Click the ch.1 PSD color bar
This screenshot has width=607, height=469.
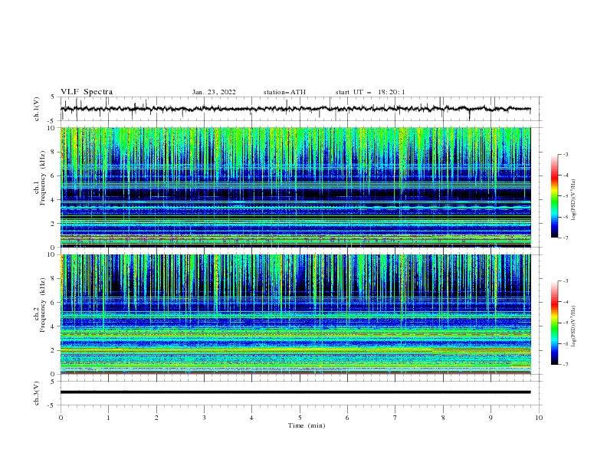click(x=554, y=196)
